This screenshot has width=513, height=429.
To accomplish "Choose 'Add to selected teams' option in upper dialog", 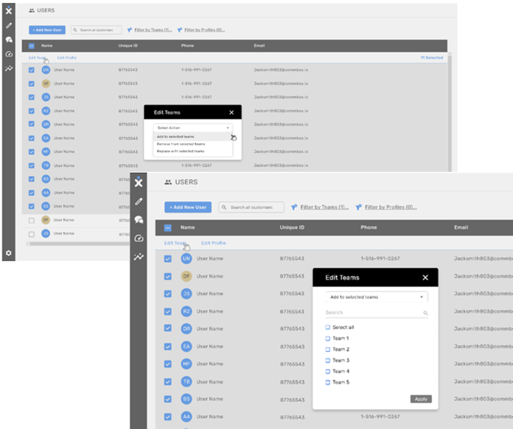I will (x=193, y=137).
